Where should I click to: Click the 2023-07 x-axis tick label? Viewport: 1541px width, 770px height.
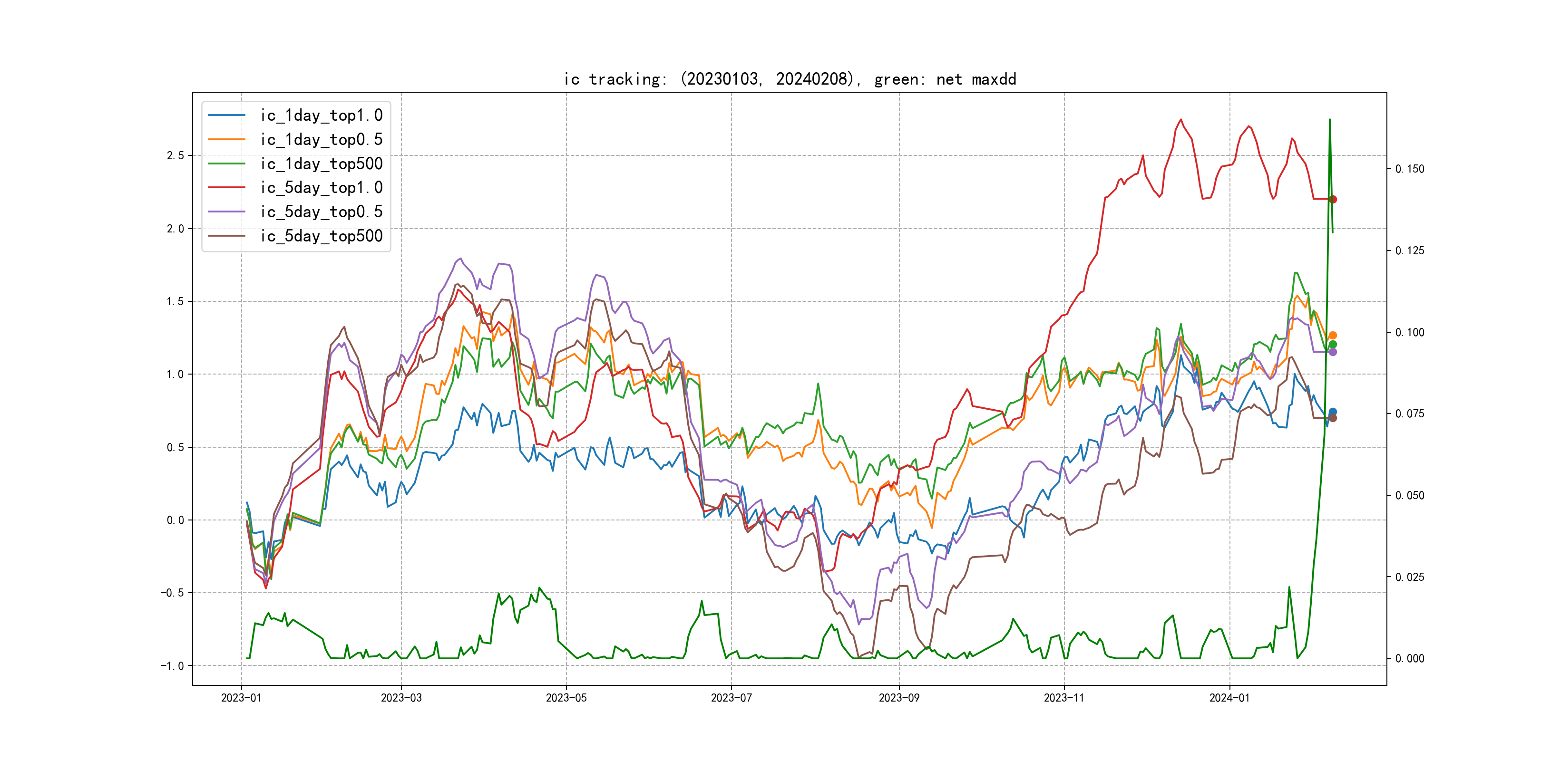click(731, 698)
